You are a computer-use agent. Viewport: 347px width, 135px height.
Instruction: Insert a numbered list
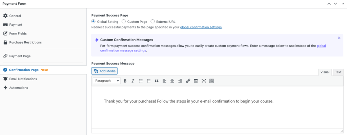click(x=149, y=81)
